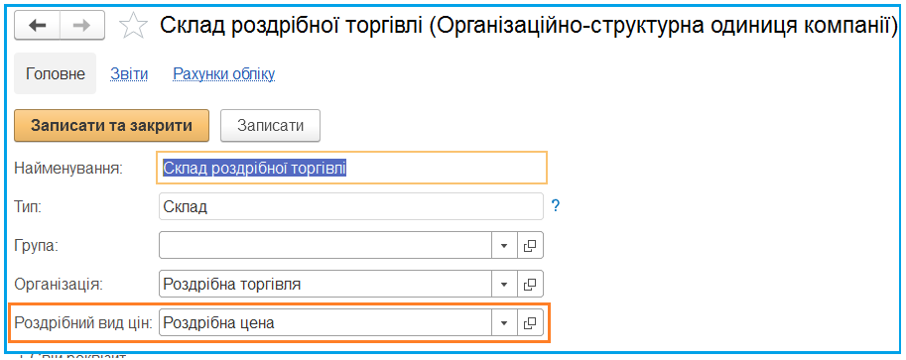Open the Роздрібний вид цін item with the open icon
The image size is (906, 360).
pyautogui.click(x=530, y=323)
